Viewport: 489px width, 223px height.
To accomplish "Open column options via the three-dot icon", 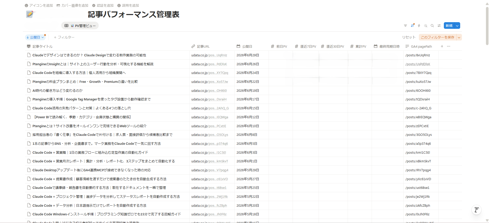I will [448, 46].
